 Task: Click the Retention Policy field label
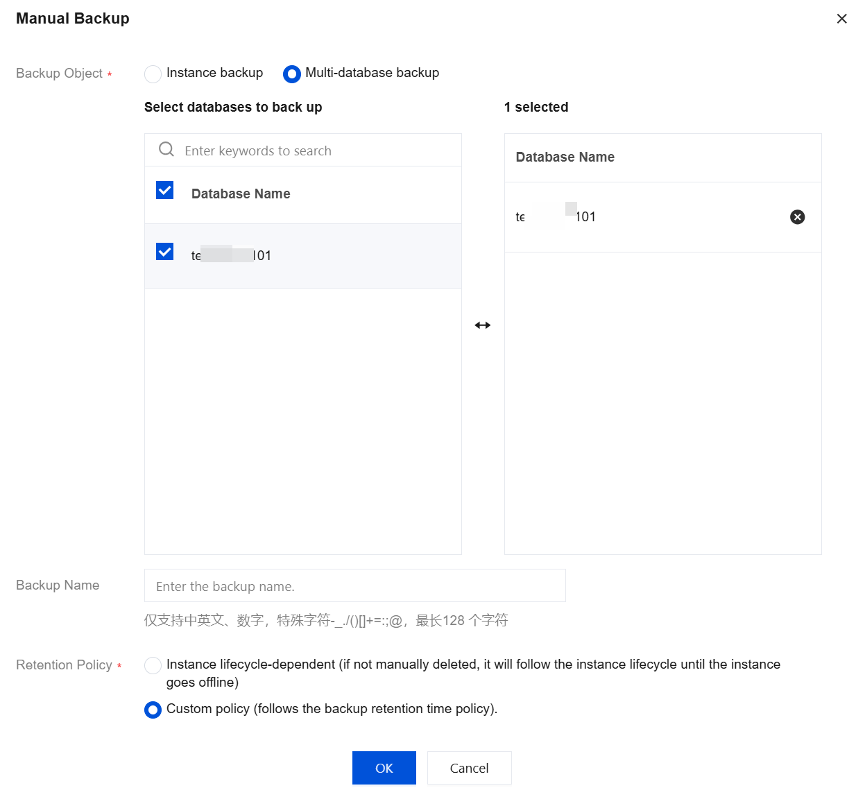(x=64, y=665)
